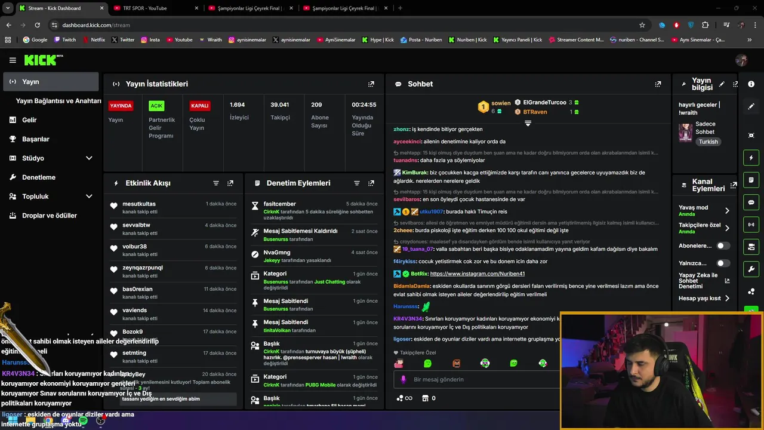This screenshot has height=430, width=764.
Task: Click the NvaGmng ban moderation entry
Action: pyautogui.click(x=315, y=256)
